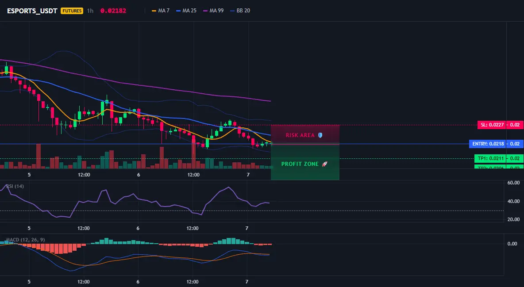524x287 pixels.
Task: Click the RSI (14) indicator label
Action: coord(15,186)
